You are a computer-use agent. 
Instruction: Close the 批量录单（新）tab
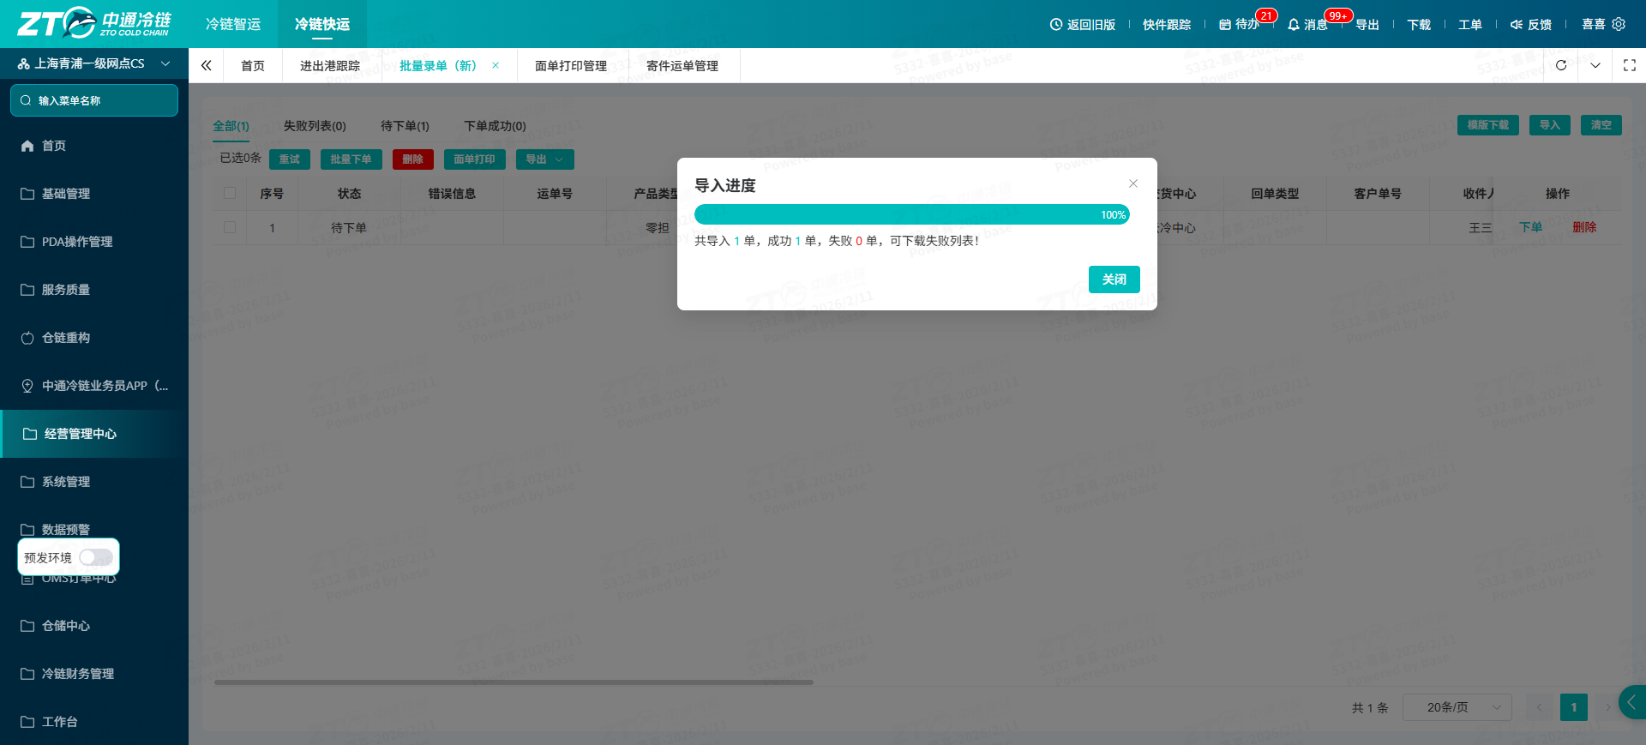[x=496, y=65]
